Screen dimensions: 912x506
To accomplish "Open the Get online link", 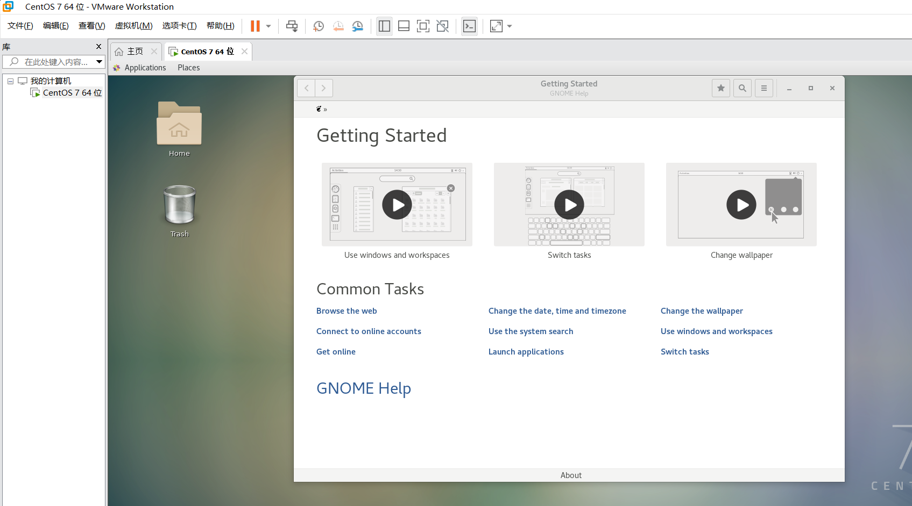I will [336, 352].
